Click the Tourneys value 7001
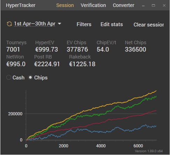 tap(13, 49)
